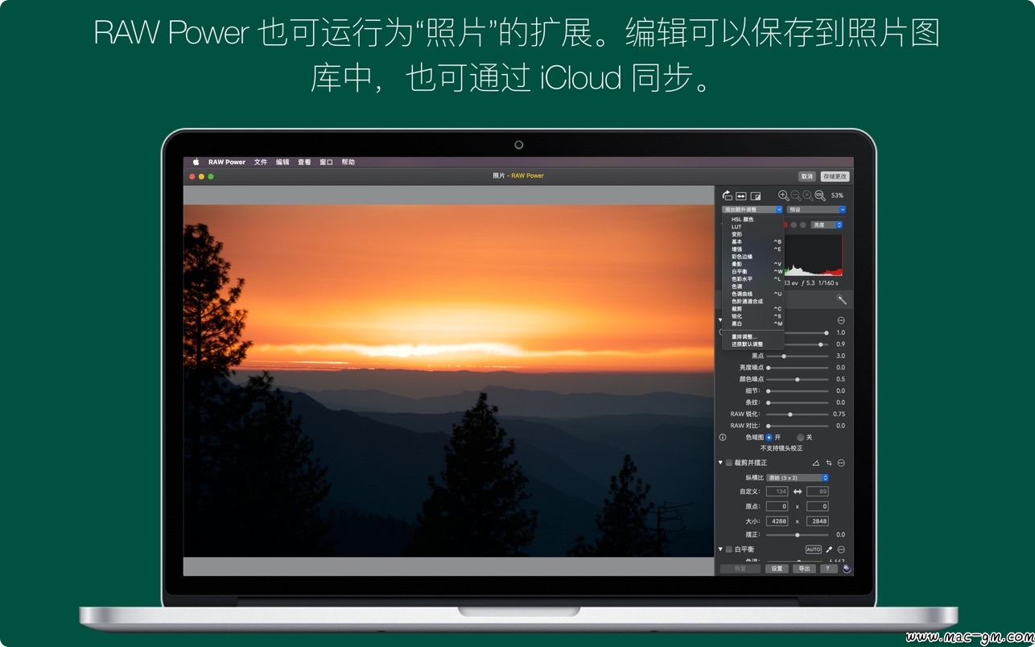
Task: Open the 帮助 menu in the menu bar
Action: 348,162
